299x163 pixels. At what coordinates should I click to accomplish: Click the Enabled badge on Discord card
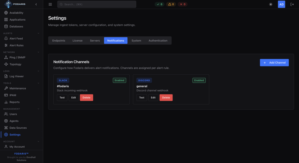[x=199, y=80]
